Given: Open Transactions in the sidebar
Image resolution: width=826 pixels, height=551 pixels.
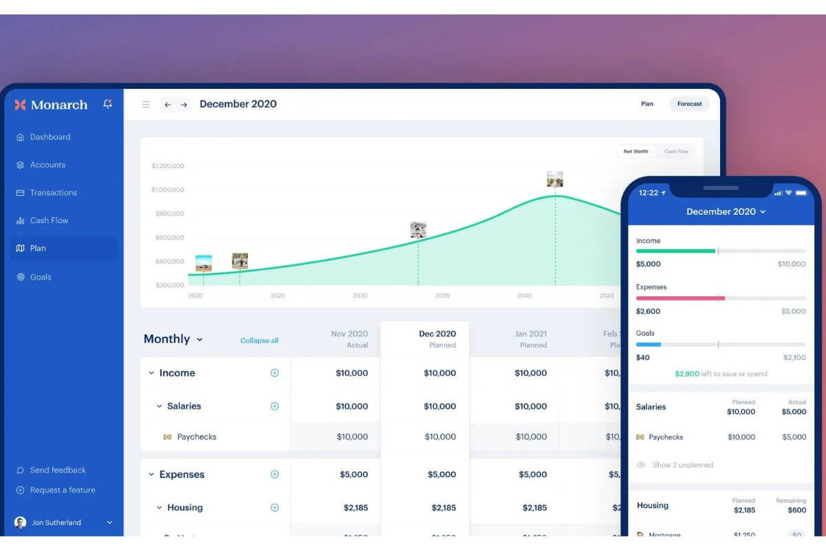Looking at the screenshot, I should point(53,193).
